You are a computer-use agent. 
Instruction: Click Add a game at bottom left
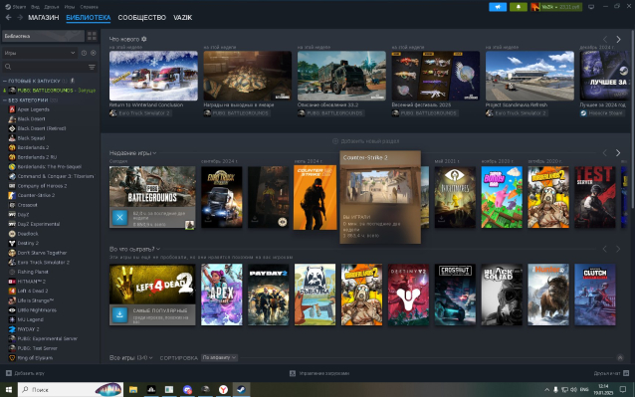click(x=25, y=373)
